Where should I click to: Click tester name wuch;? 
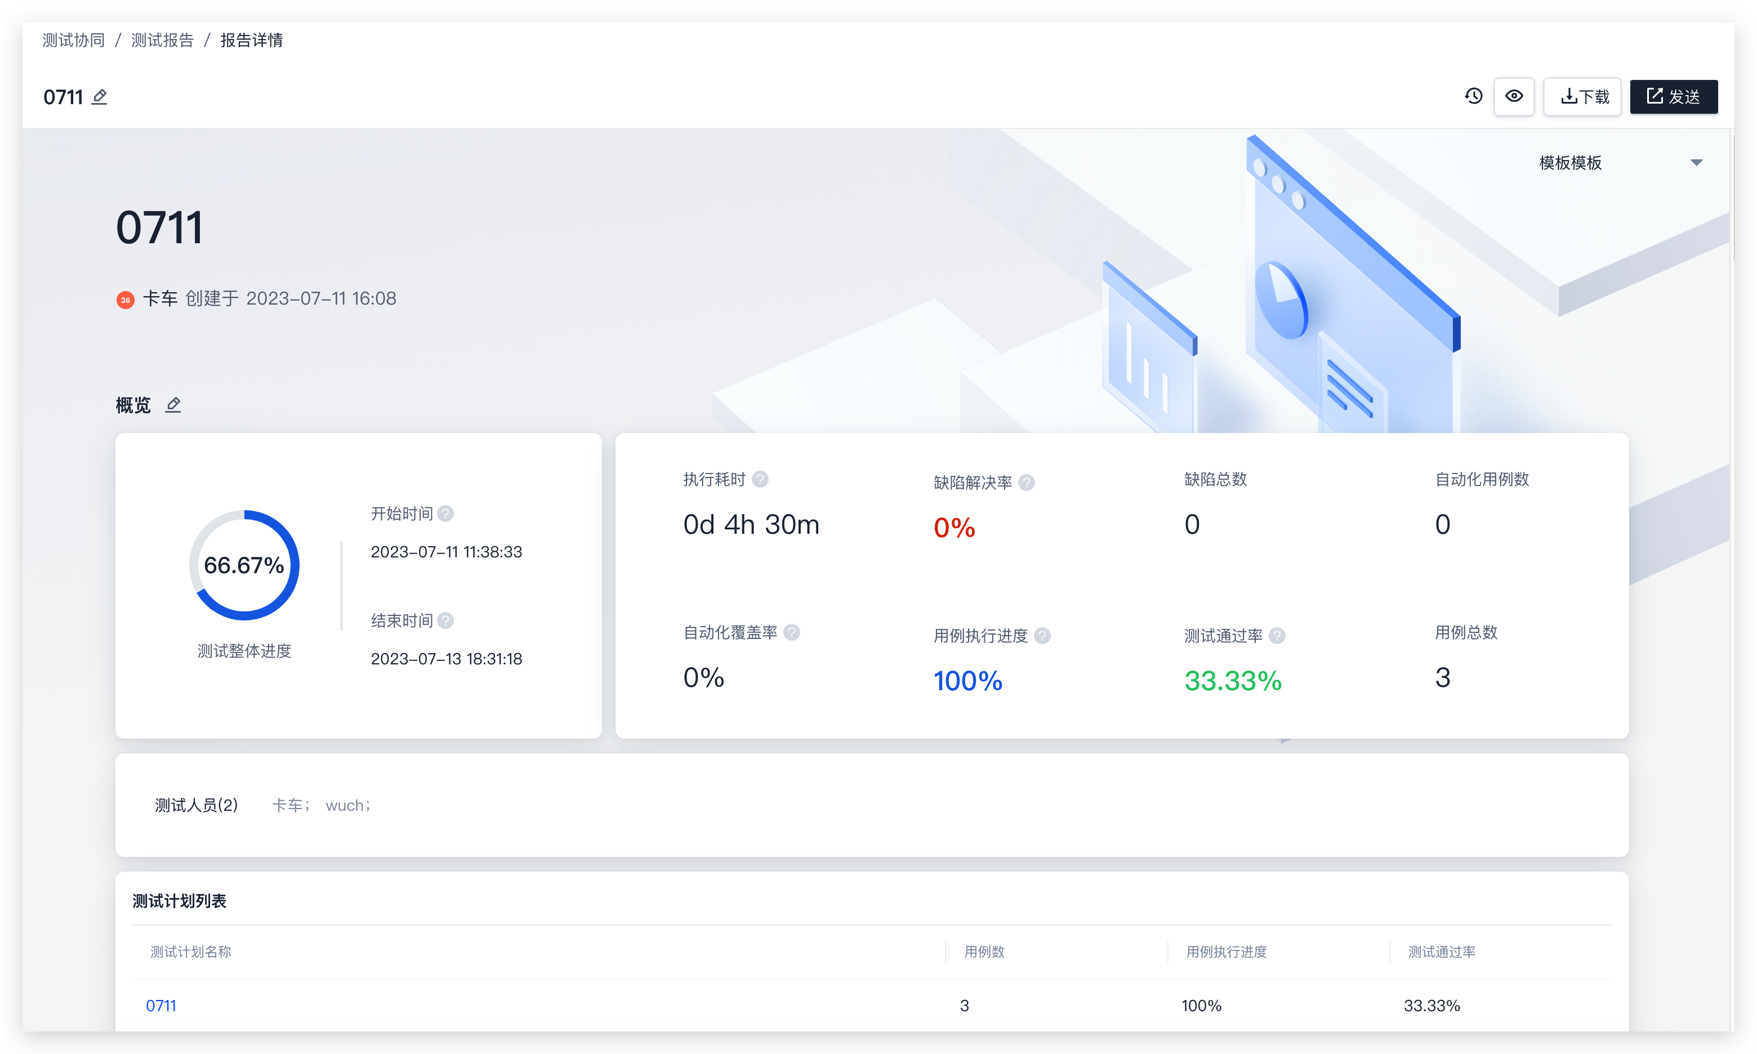[x=348, y=805]
